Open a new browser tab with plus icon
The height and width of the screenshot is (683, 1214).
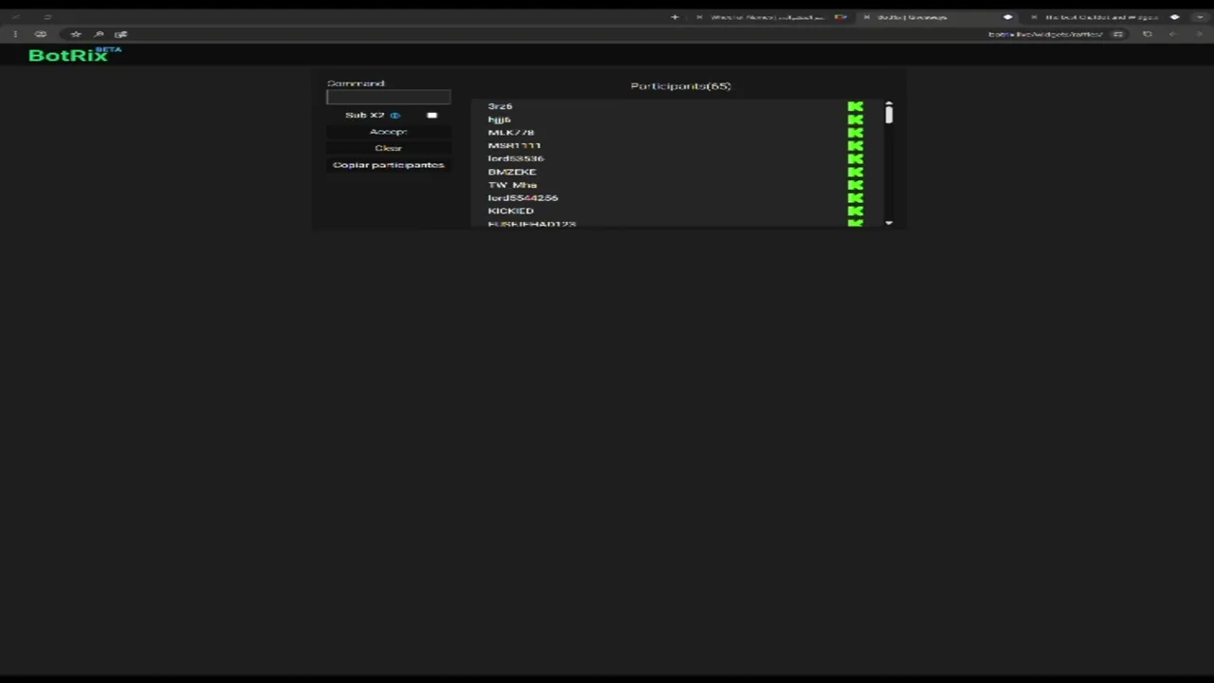point(674,17)
